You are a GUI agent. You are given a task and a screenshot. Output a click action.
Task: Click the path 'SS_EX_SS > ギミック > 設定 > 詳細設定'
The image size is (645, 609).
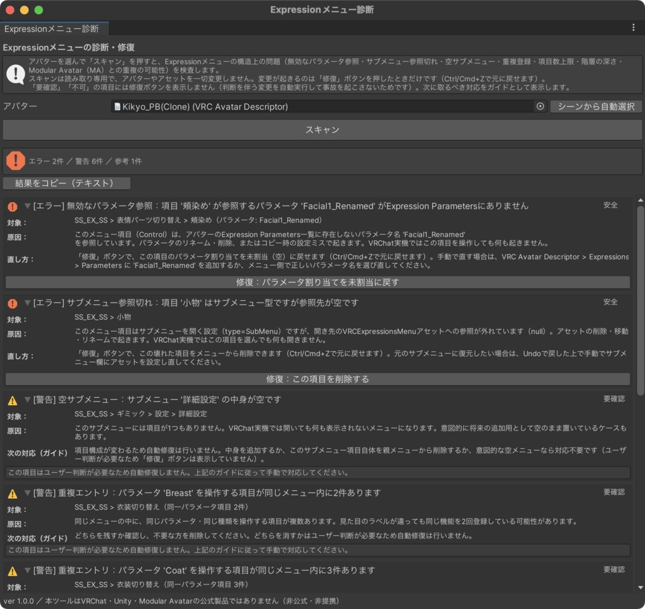point(140,414)
